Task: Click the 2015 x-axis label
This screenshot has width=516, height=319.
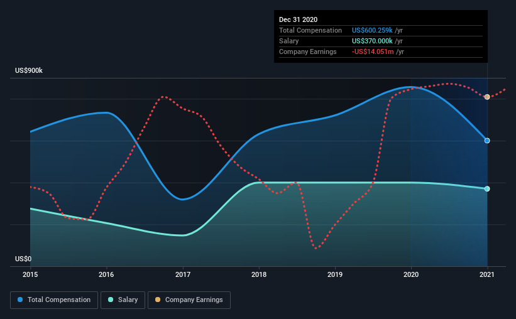Action: (30, 274)
